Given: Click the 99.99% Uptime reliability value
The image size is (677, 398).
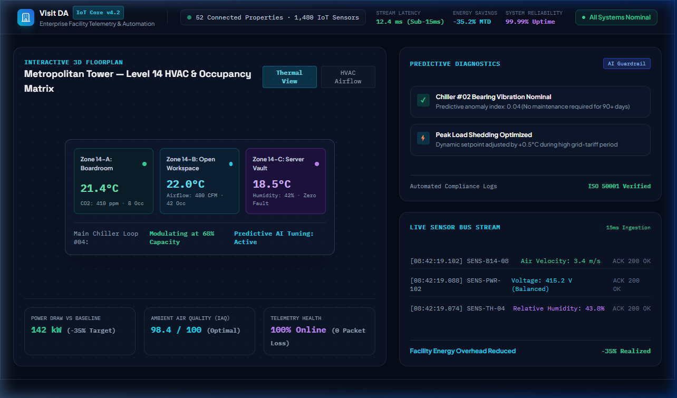Looking at the screenshot, I should tap(530, 22).
